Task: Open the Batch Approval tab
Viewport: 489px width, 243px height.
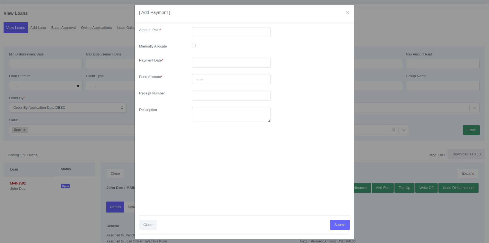Action: (x=63, y=28)
